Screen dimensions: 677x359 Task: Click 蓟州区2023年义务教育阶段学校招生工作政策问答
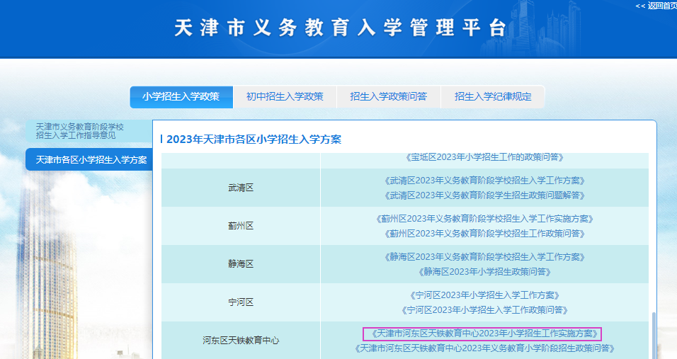484,234
